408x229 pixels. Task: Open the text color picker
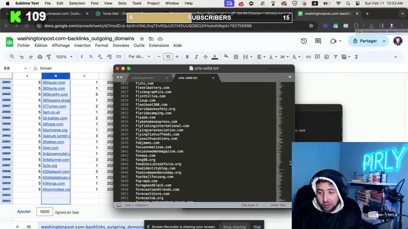click(x=215, y=57)
